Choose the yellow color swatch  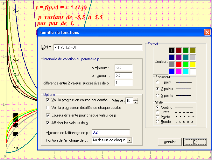coord(193,64)
